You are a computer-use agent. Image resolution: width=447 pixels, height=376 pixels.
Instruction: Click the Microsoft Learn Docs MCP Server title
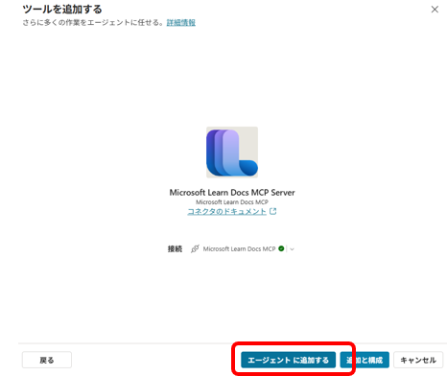(x=232, y=193)
